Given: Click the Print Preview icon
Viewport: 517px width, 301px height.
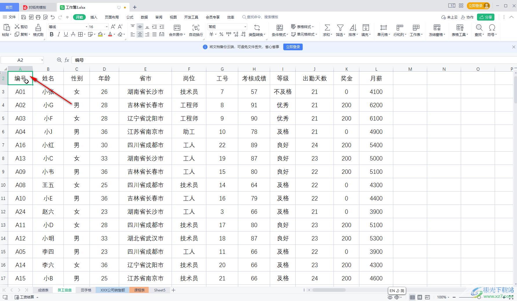Looking at the screenshot, I should tap(45, 17).
